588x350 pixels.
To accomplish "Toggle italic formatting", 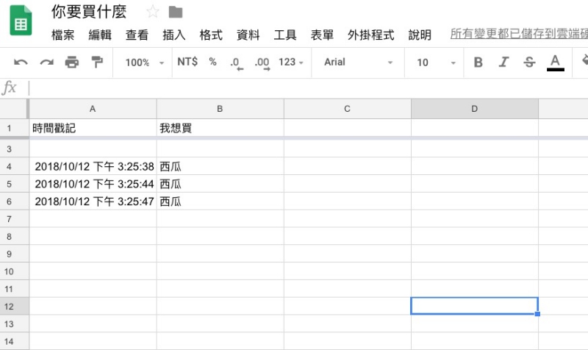I will click(x=503, y=63).
